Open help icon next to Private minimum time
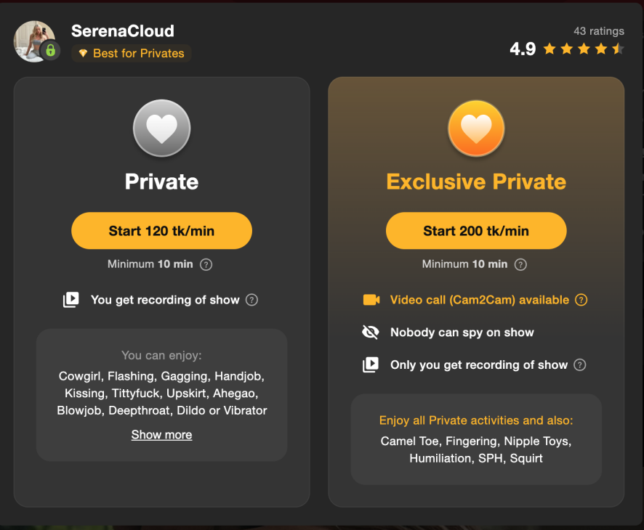Screen dimensions: 644x530 pos(206,264)
